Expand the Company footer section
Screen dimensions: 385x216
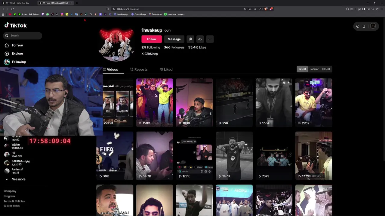pos(10,191)
